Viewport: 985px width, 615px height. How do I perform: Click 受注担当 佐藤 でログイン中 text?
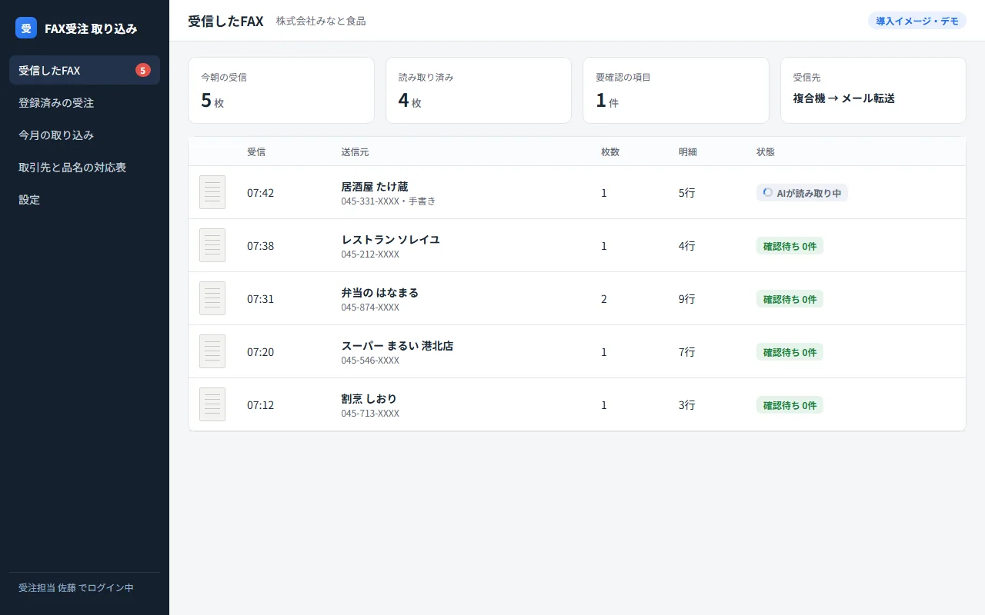coord(76,587)
